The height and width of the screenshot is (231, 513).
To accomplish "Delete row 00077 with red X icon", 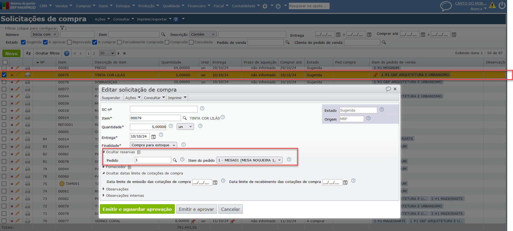I will coord(12,89).
